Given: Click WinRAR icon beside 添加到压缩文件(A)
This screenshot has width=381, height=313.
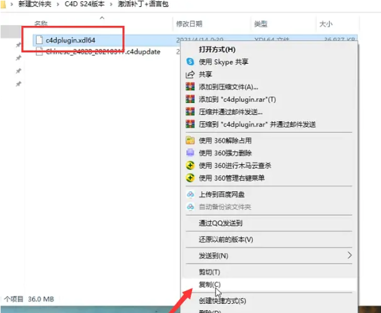Looking at the screenshot, I should [x=190, y=87].
